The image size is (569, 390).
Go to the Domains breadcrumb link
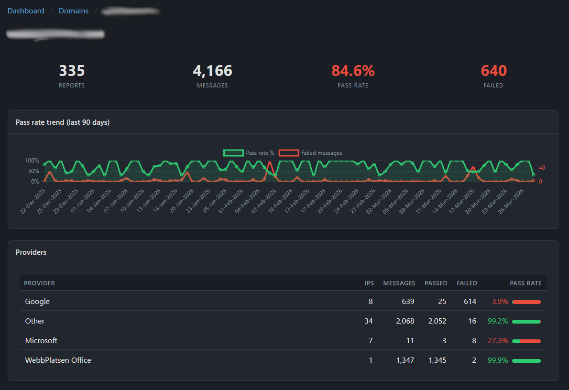[74, 11]
